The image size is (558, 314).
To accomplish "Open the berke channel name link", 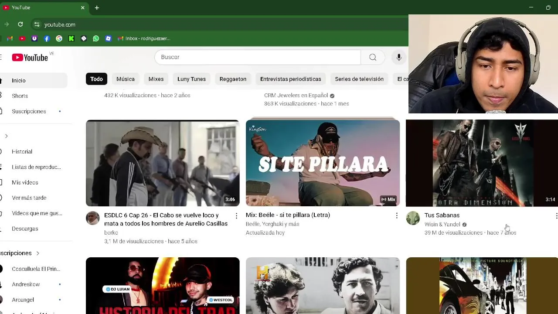I will click(111, 232).
